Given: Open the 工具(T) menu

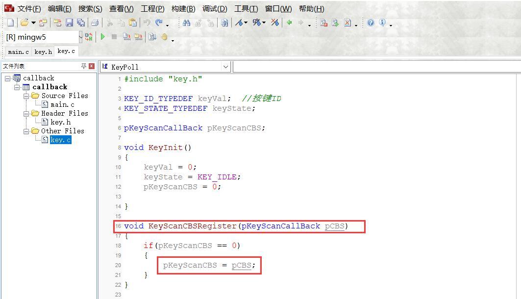Looking at the screenshot, I should (x=246, y=9).
